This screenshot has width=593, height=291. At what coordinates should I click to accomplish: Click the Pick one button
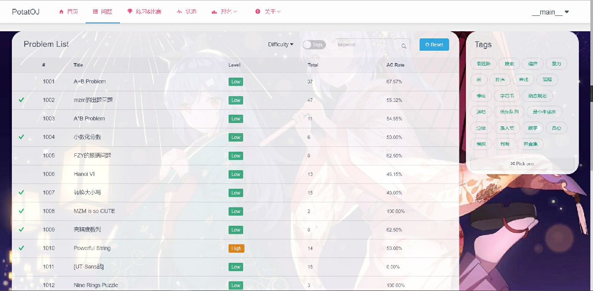tap(522, 164)
